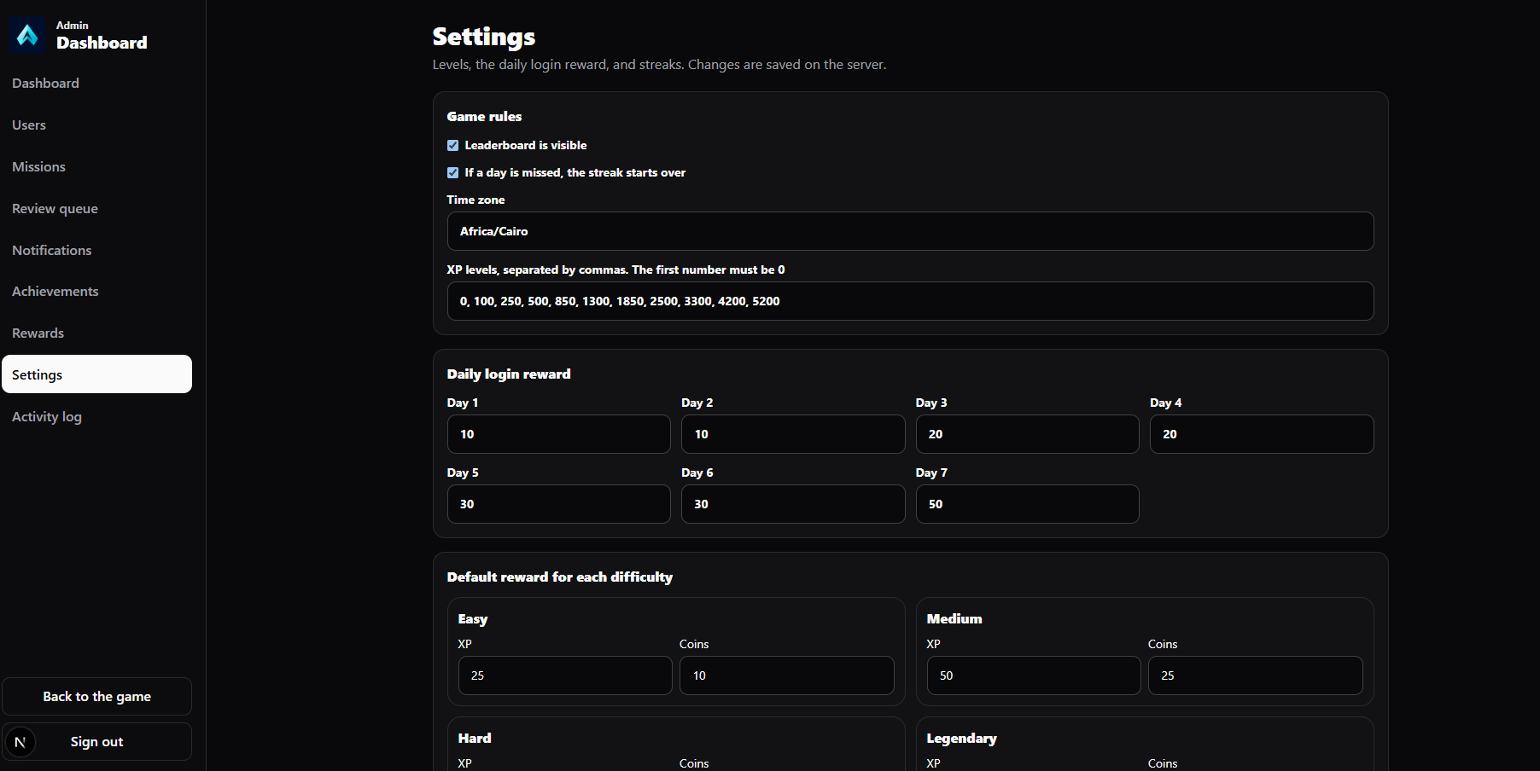Click the Back to the game button
The height and width of the screenshot is (771, 1540).
tap(96, 697)
